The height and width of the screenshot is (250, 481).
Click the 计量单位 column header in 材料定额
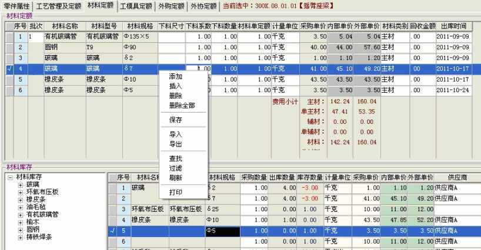(285, 26)
